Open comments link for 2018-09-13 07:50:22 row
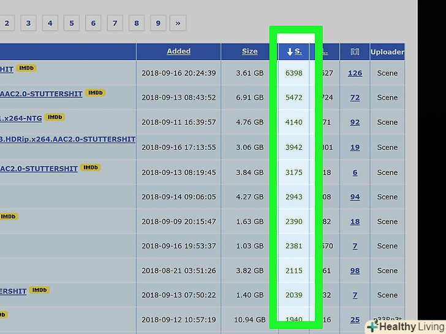The width and height of the screenshot is (446, 334). pyautogui.click(x=355, y=295)
